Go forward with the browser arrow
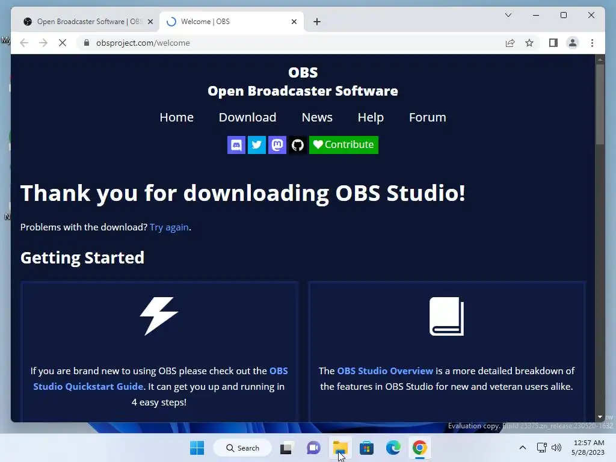This screenshot has height=462, width=616. point(43,43)
